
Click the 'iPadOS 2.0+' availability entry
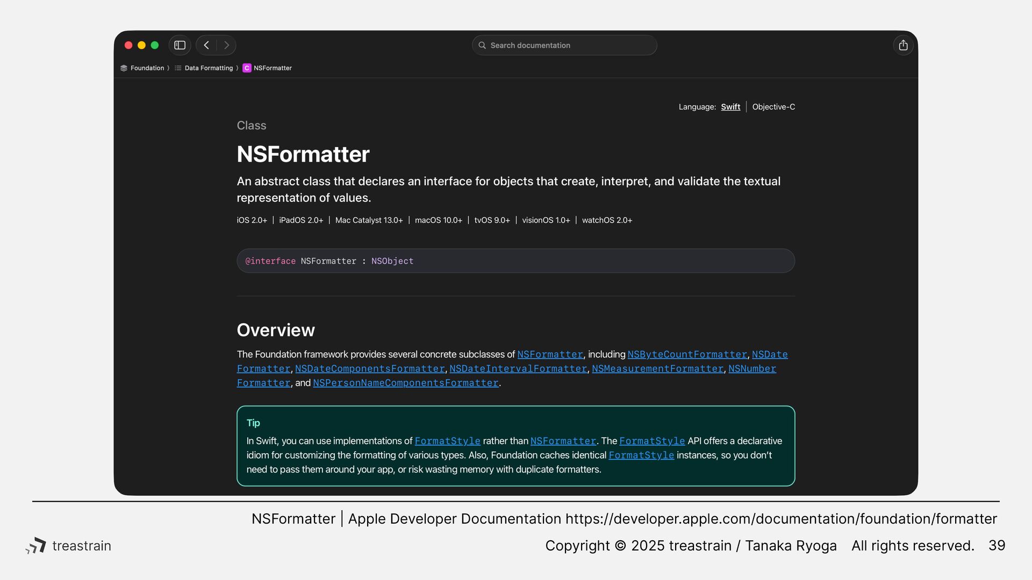click(301, 220)
